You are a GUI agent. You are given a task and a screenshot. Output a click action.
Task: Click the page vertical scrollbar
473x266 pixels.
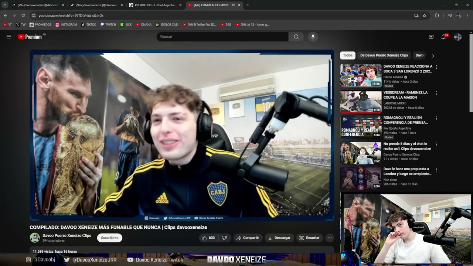471,74
